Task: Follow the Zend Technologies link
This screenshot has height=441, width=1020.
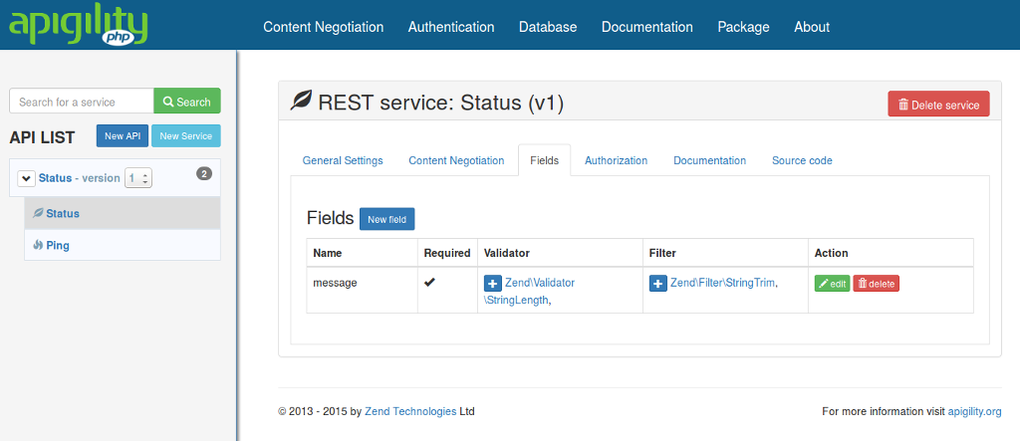Action: click(x=410, y=412)
